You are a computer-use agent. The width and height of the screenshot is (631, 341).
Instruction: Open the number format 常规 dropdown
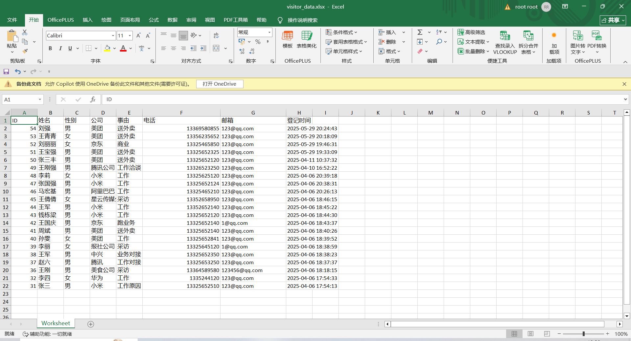[269, 32]
